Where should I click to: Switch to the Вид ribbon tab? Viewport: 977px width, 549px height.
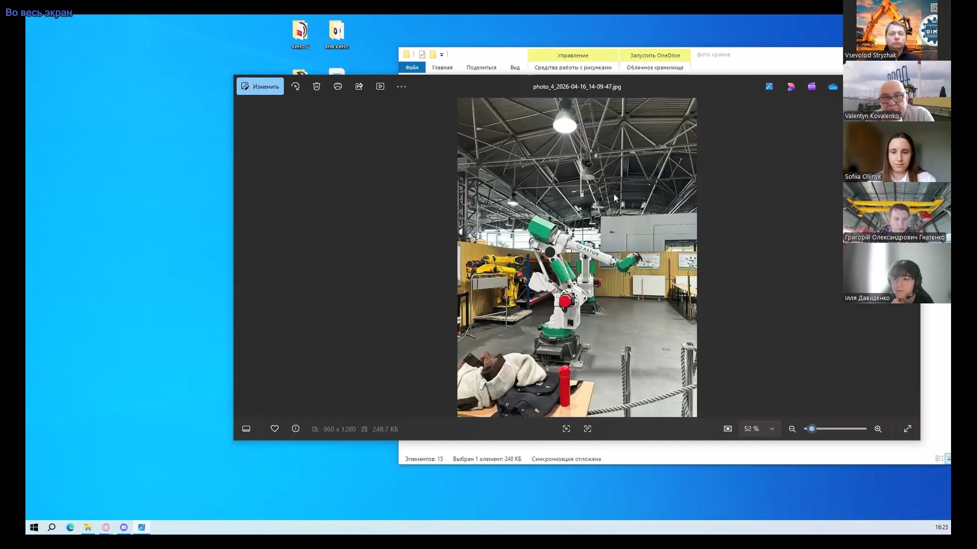[x=515, y=68]
